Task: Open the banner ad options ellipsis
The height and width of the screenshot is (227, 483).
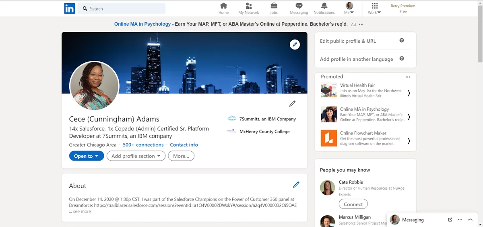Action: pos(361,24)
